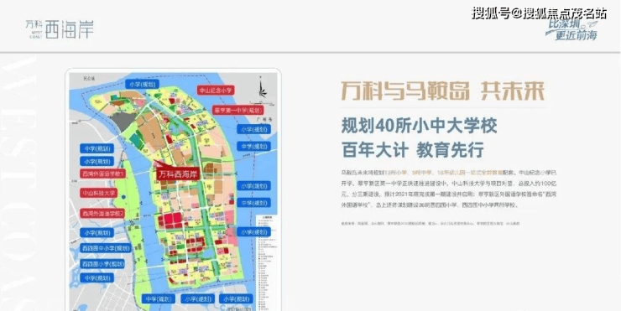The width and height of the screenshot is (621, 311).
Task: Click the large bright red land block on map
Action: pos(170,220)
